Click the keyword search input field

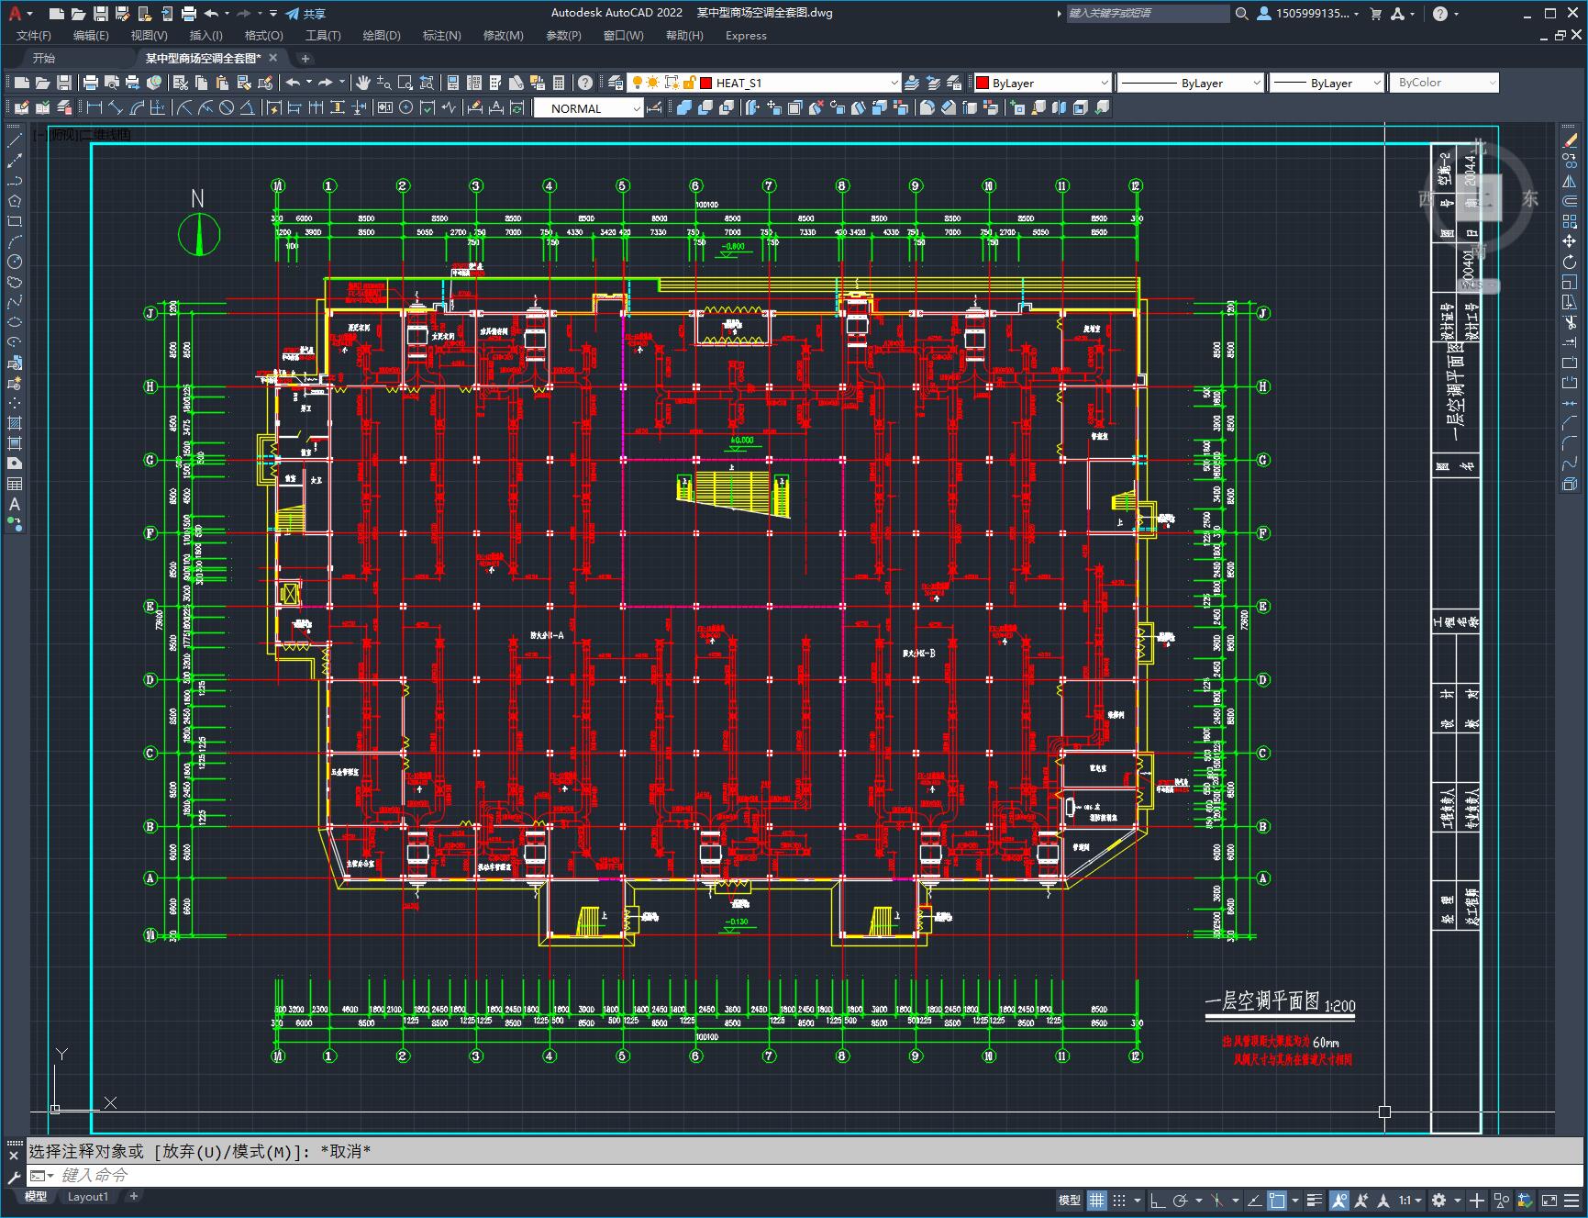coord(1148,14)
